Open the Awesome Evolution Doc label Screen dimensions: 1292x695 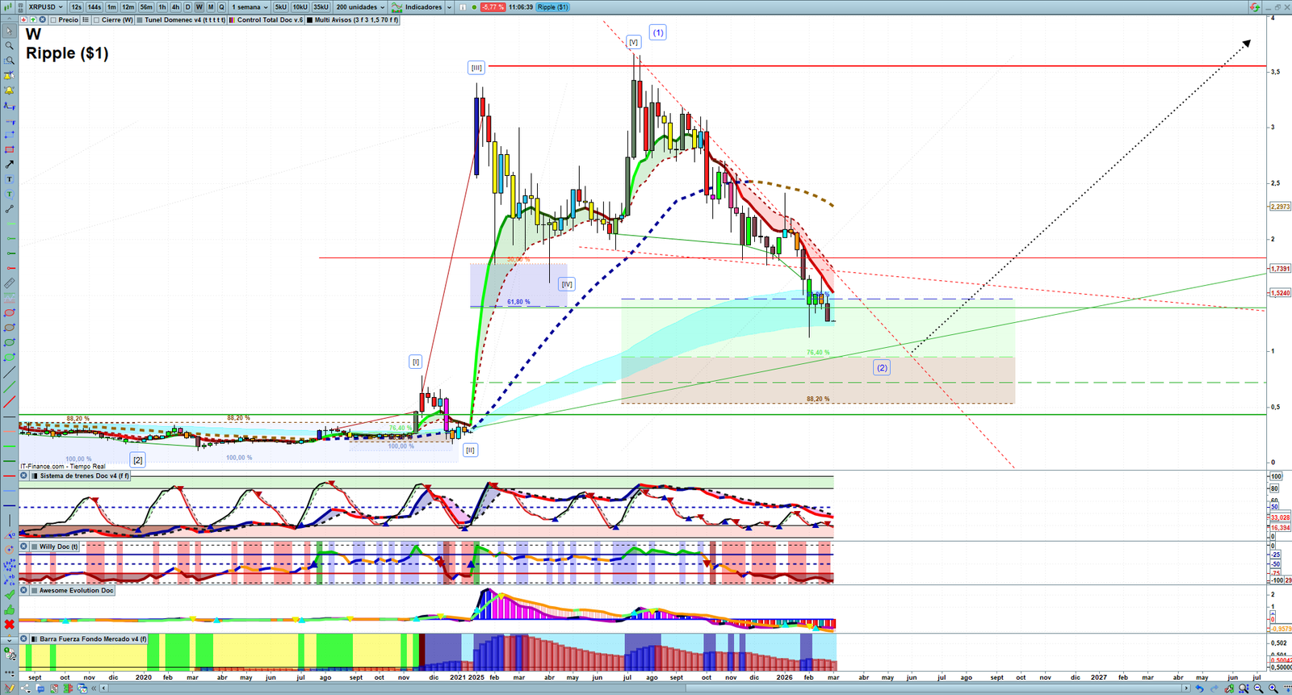(x=77, y=591)
